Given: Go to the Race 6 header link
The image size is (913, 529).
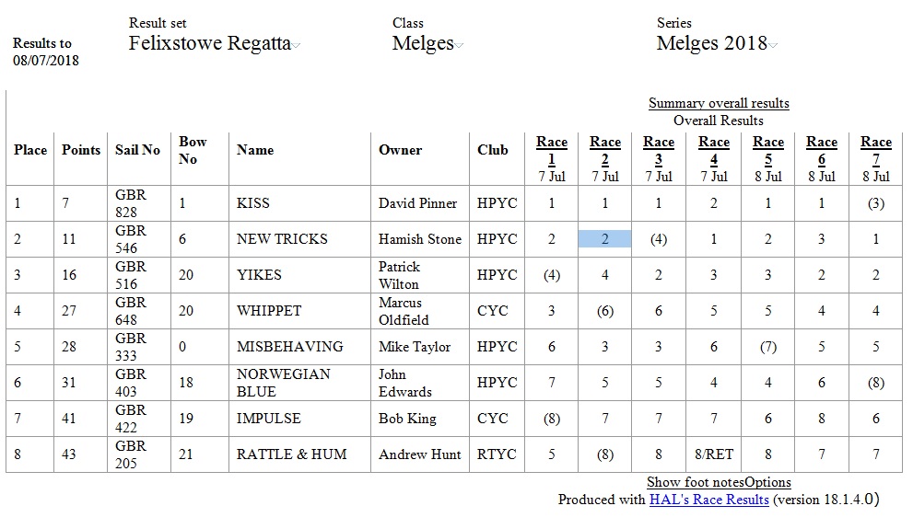Looking at the screenshot, I should tap(822, 150).
